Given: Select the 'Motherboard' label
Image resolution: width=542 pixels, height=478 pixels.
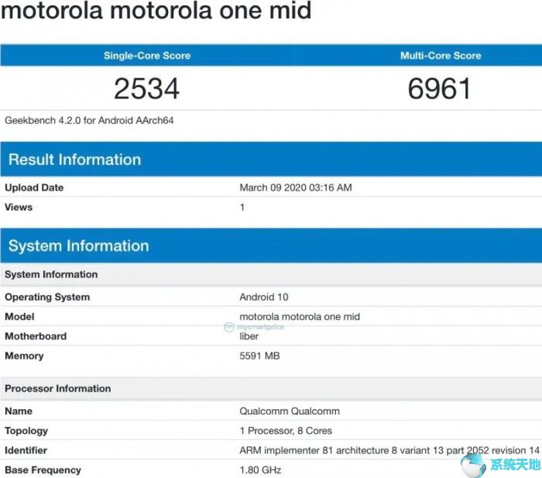Looking at the screenshot, I should point(36,336).
